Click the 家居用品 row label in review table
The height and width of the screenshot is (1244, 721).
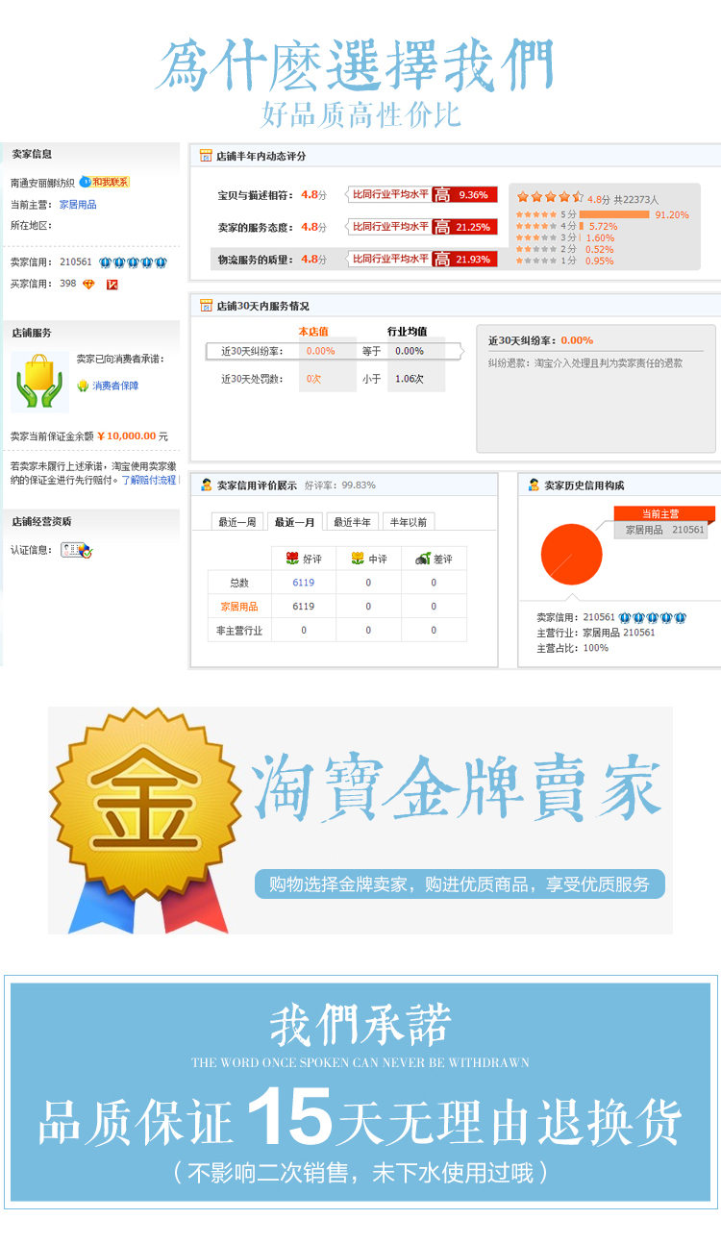point(239,607)
